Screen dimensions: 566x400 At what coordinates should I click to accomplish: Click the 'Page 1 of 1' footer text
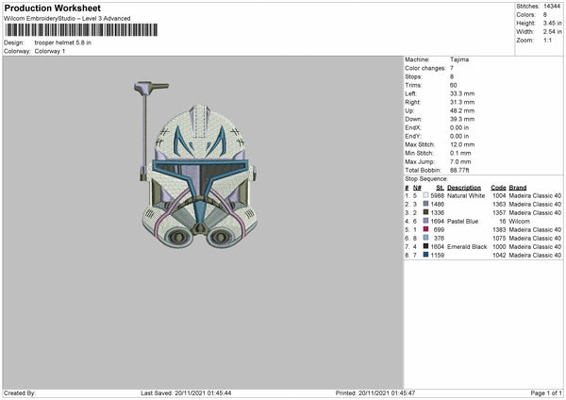546,392
